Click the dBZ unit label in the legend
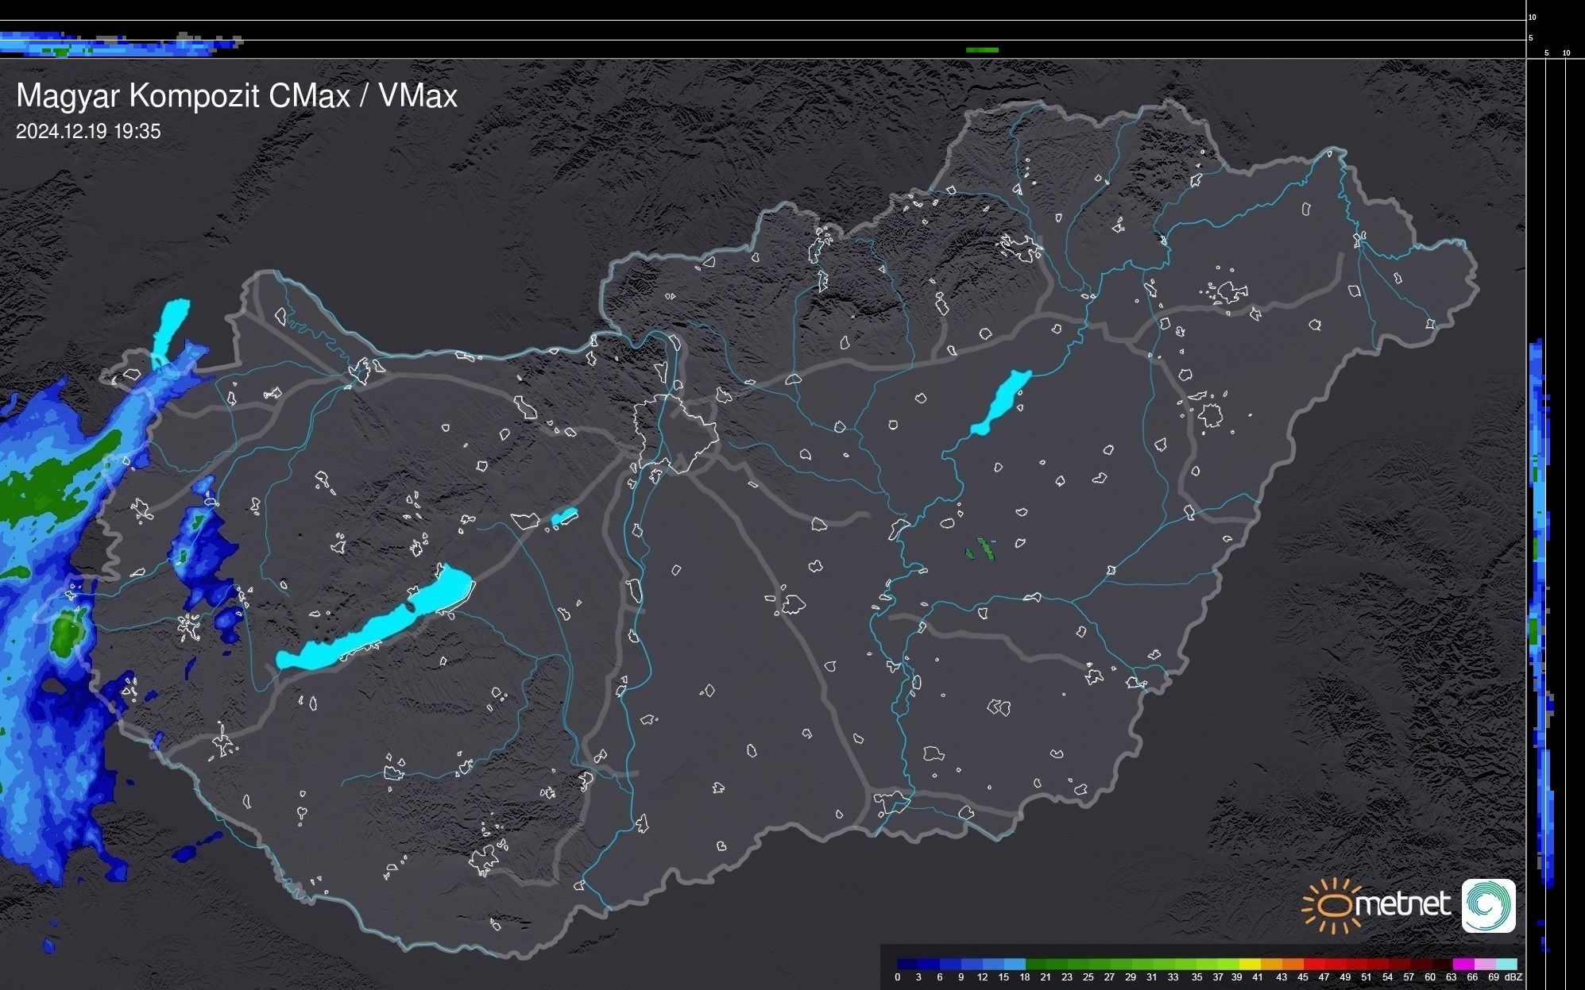This screenshot has height=990, width=1585. tap(1513, 977)
